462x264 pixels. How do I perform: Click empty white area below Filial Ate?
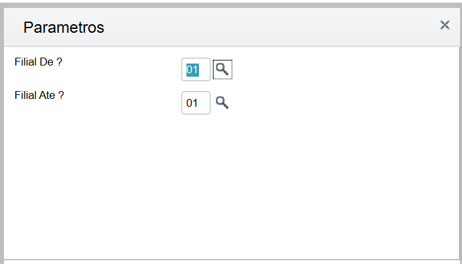coord(232,186)
